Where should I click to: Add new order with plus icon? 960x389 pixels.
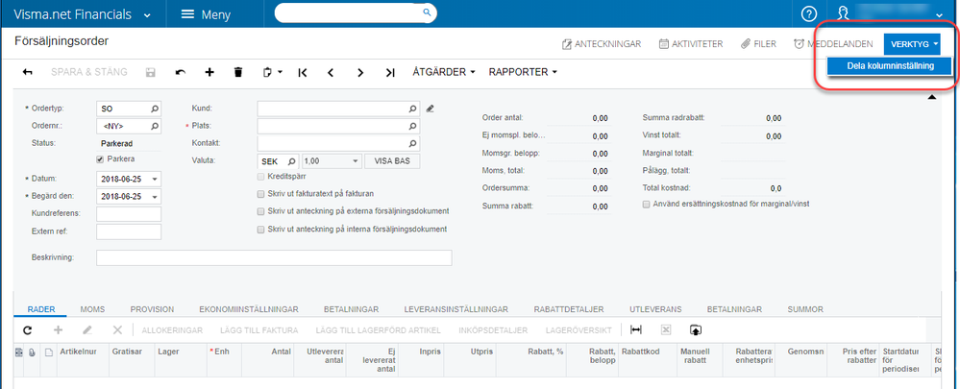coord(209,72)
